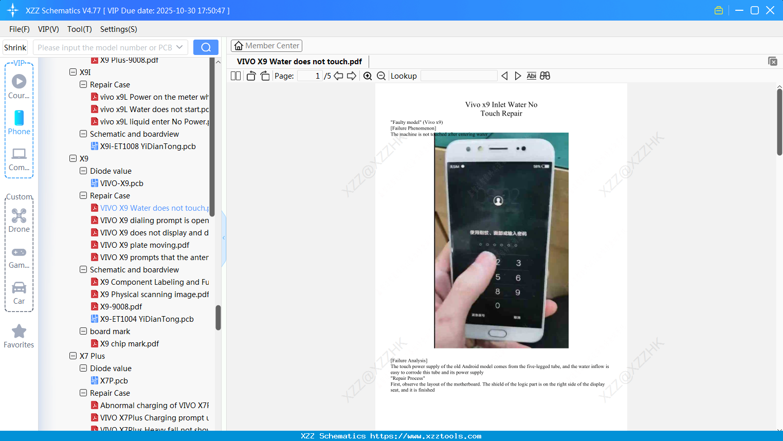Screen dimensions: 783x441
Task: Click the yellow toolbox icon in title bar
Action: pos(719,10)
